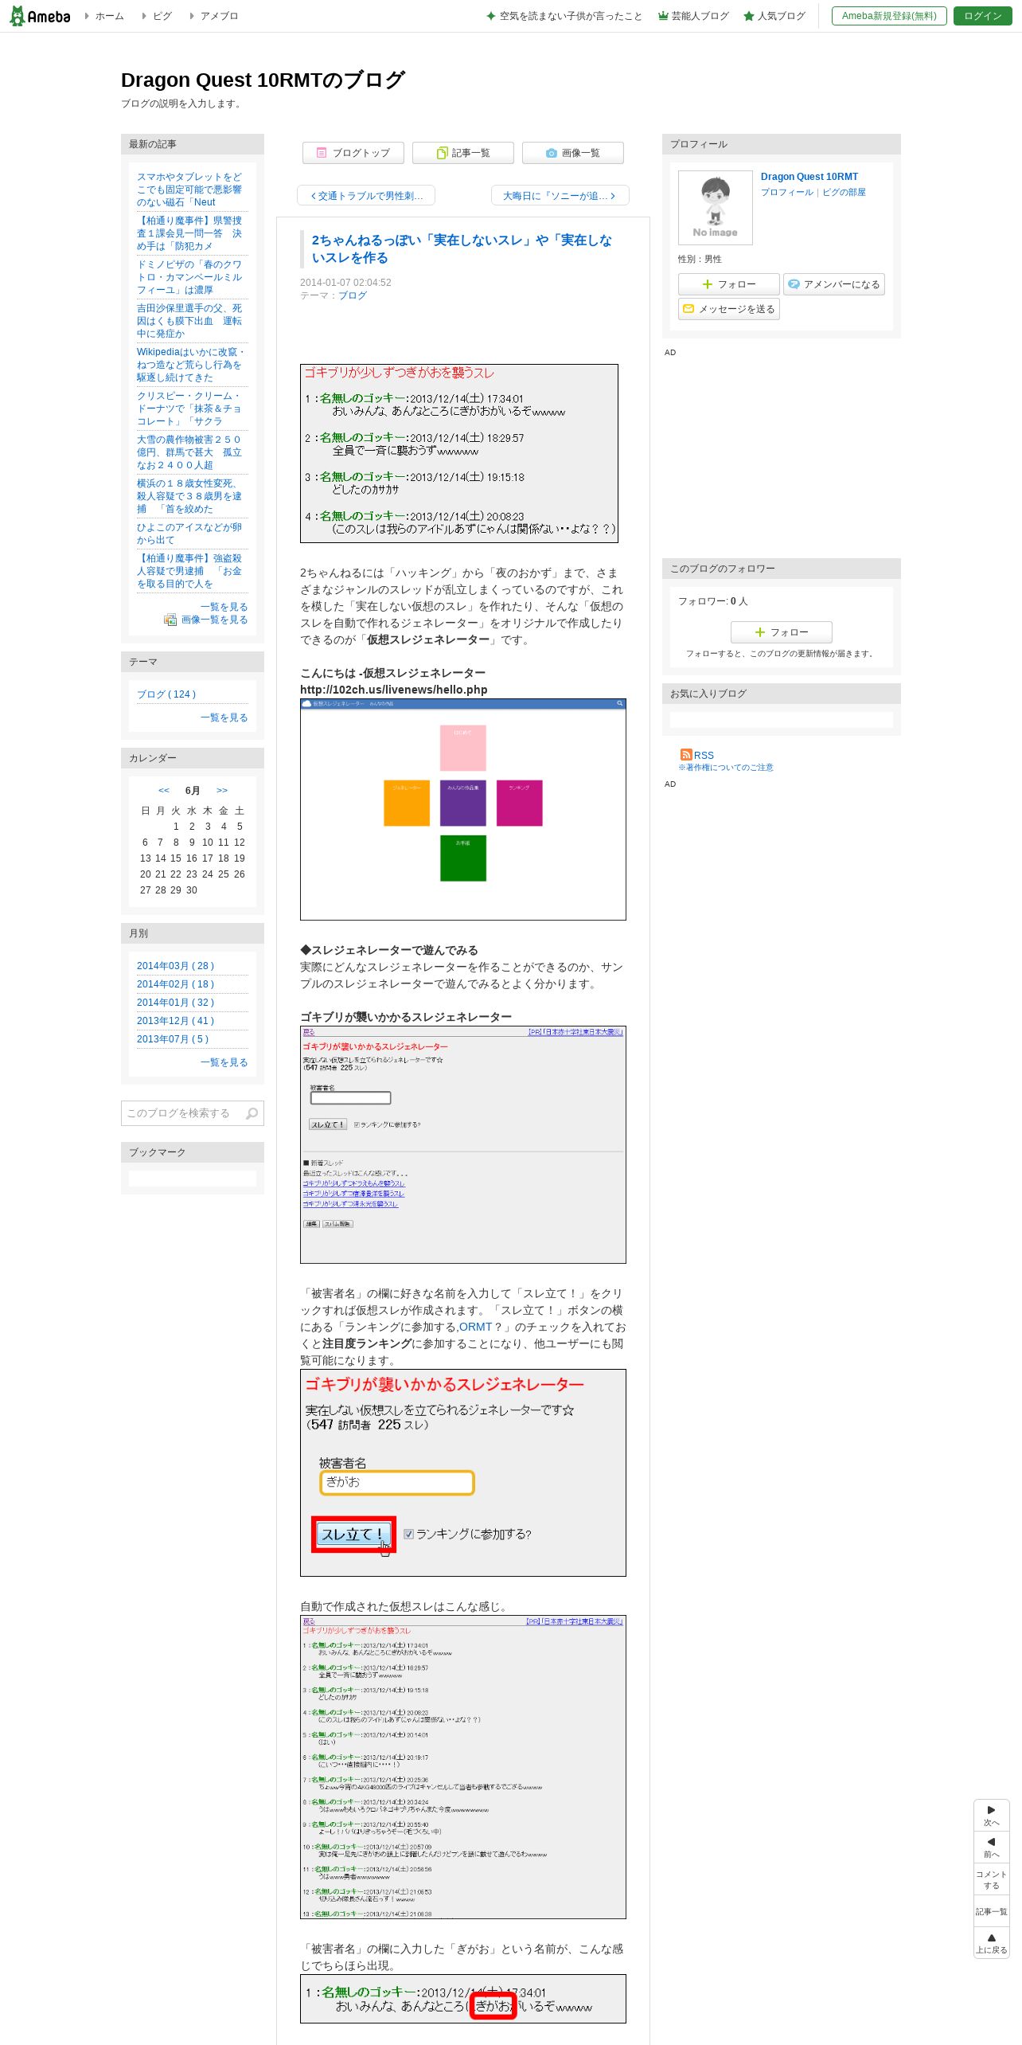Click 一覧を見る under テーマ section
This screenshot has width=1022, height=2045.
coord(224,718)
